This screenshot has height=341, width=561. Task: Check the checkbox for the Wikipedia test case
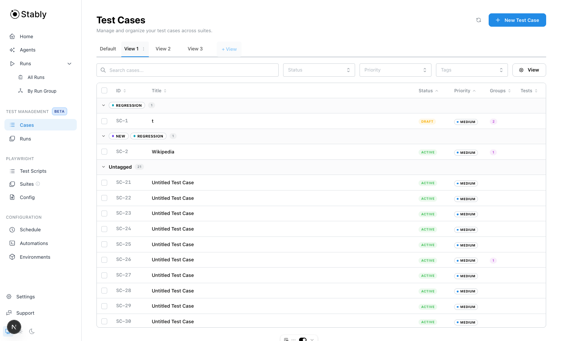click(x=104, y=152)
